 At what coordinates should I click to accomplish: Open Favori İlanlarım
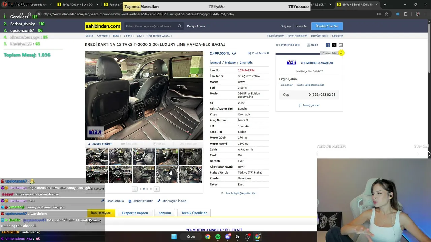[x=275, y=36]
